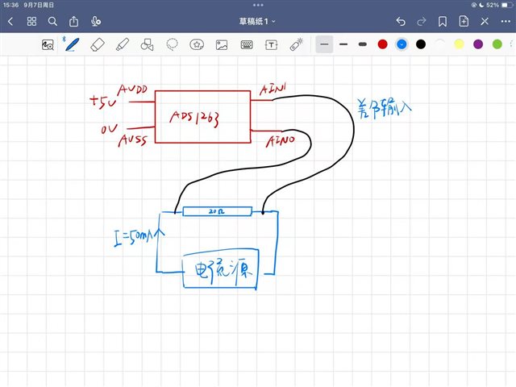Tap the AVDD handwritten label
The width and height of the screenshot is (516, 387).
132,89
